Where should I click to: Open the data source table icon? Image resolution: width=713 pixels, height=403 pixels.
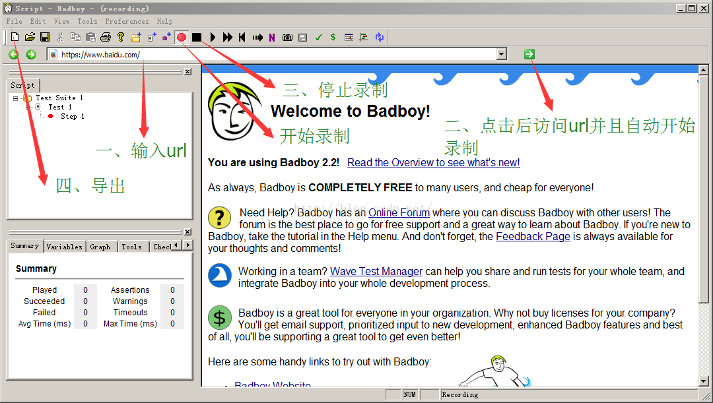coord(349,37)
